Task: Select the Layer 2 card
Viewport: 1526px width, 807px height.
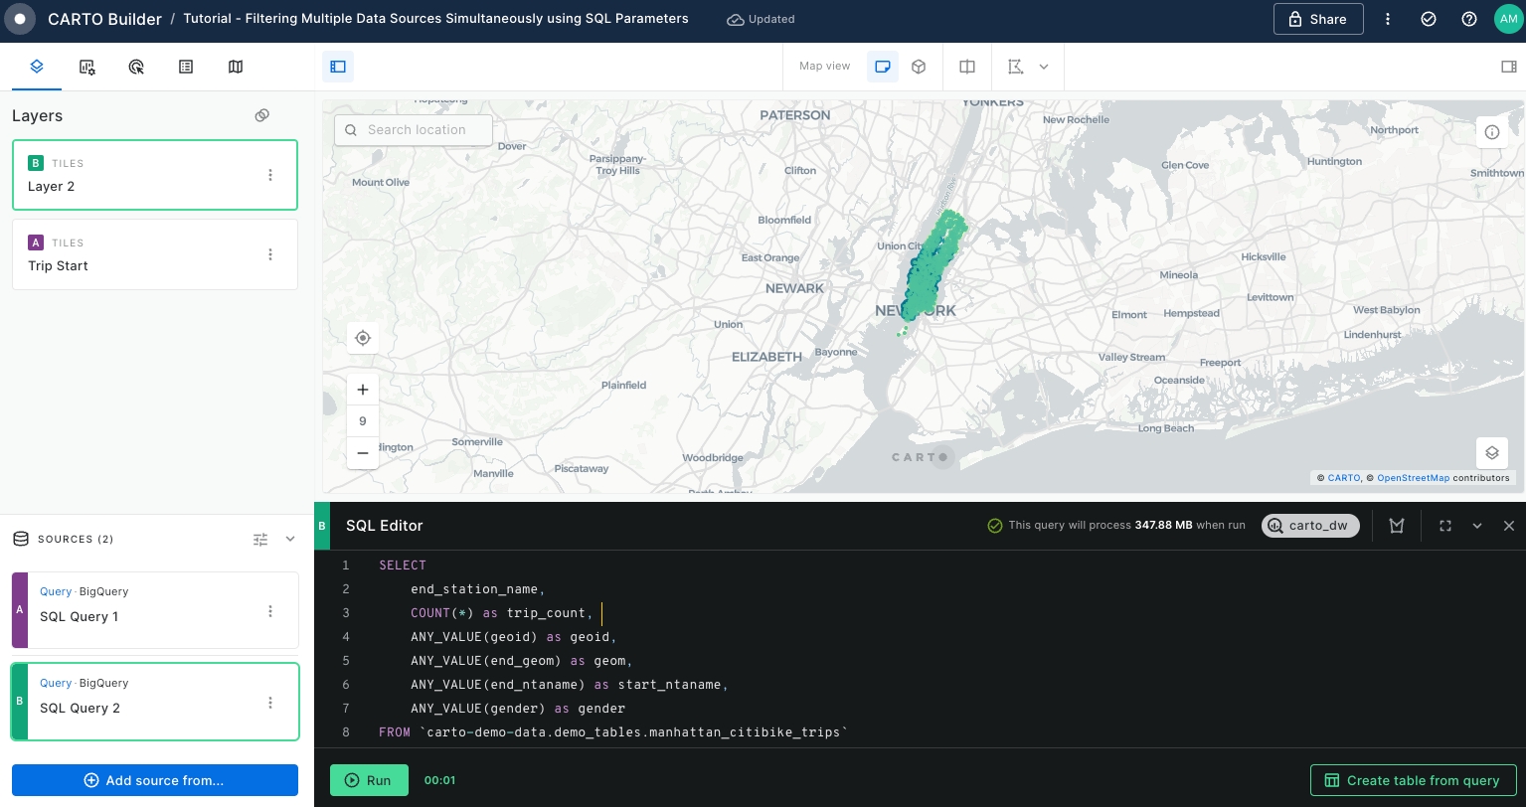Action: coord(155,175)
